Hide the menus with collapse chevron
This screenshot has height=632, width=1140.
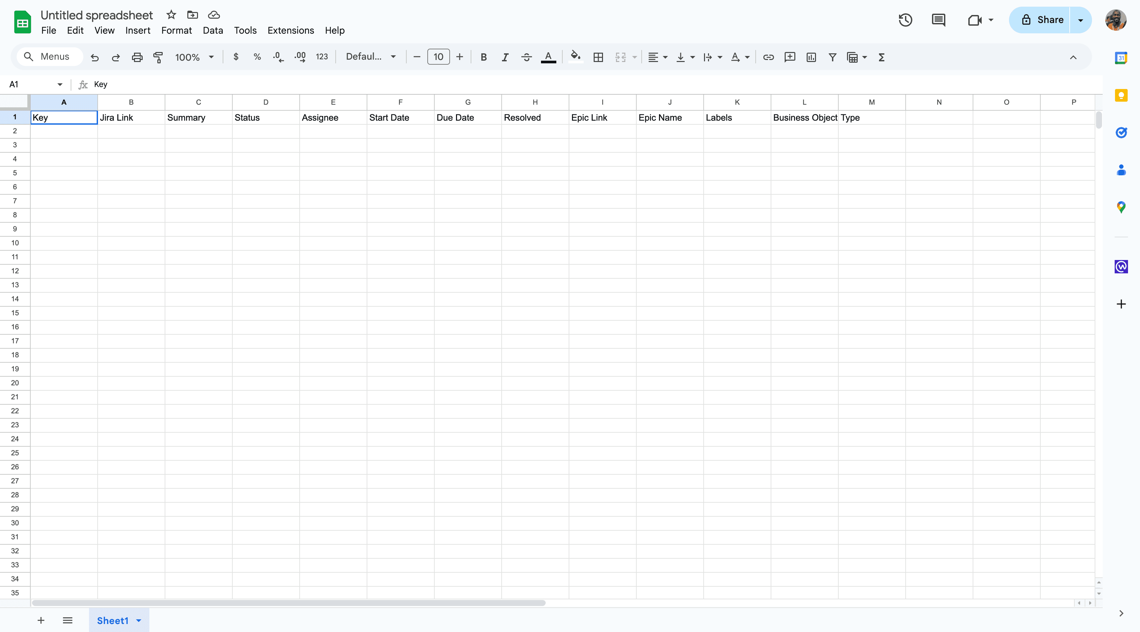(x=1073, y=57)
